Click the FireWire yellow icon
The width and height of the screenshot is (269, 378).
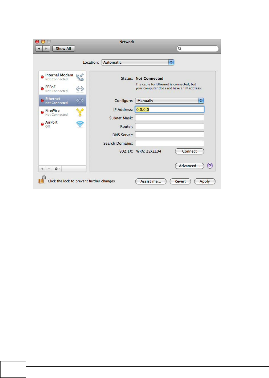click(x=80, y=112)
